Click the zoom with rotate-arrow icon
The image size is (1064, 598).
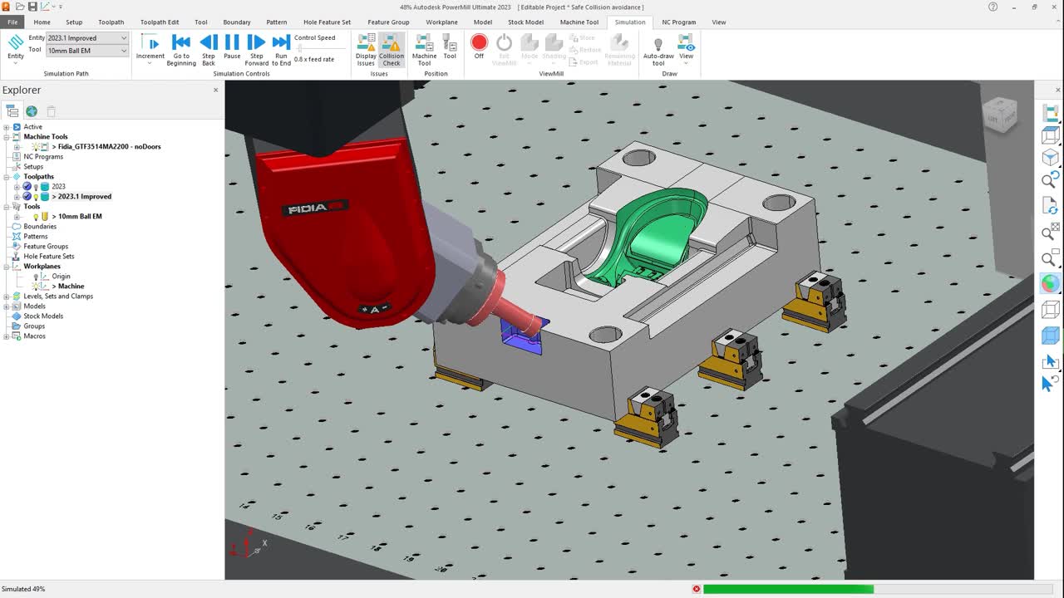(x=1051, y=179)
